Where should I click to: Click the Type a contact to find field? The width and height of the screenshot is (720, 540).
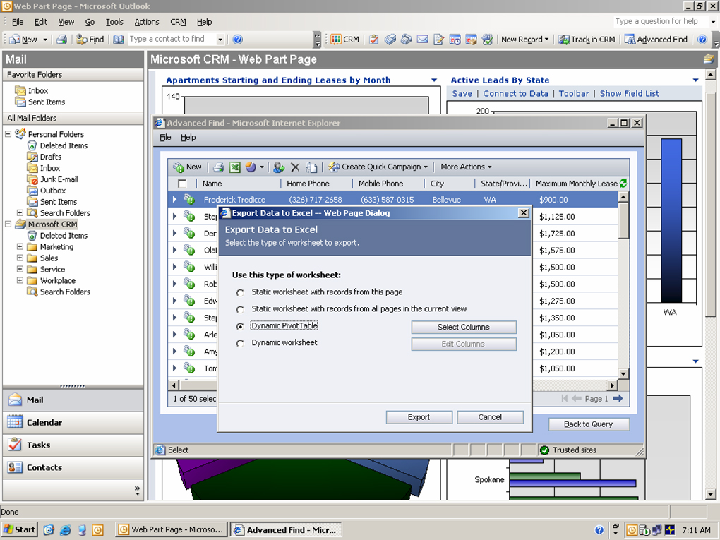(171, 40)
